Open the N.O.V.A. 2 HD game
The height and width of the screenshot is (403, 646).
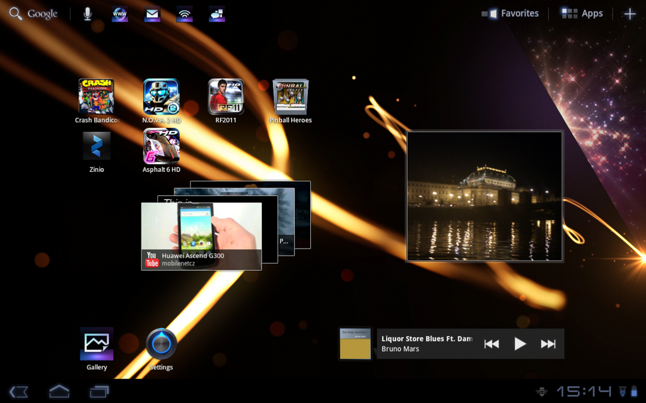[x=161, y=96]
